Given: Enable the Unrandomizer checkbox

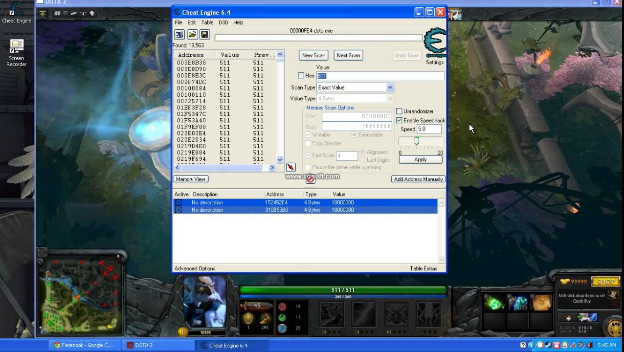Looking at the screenshot, I should 399,111.
